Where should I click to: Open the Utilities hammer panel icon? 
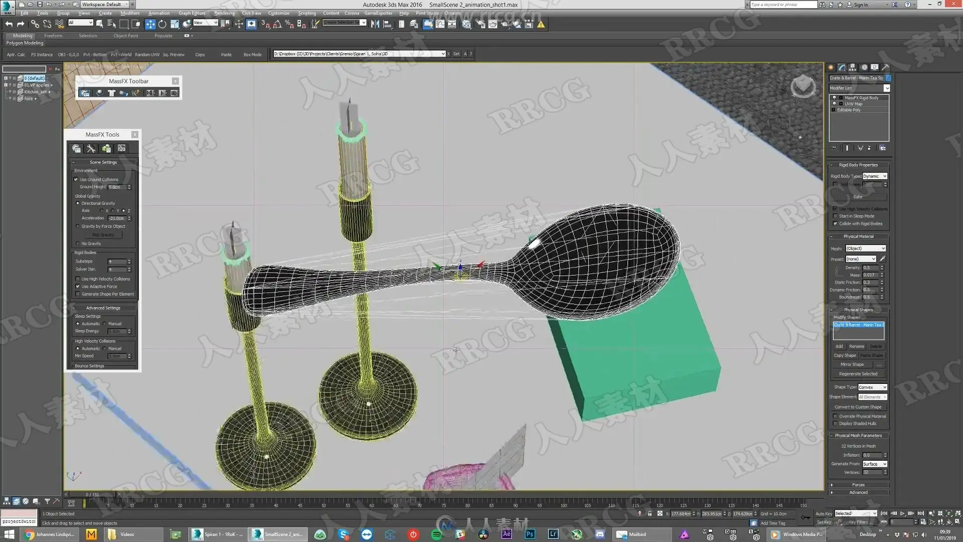pos(885,67)
